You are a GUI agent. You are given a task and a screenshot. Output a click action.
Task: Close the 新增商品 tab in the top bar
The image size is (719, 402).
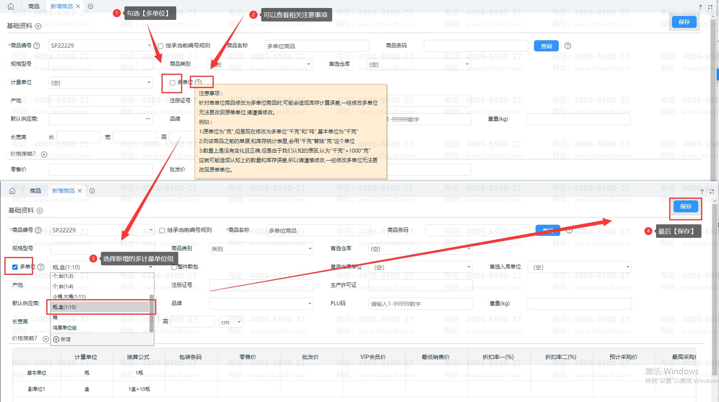pyautogui.click(x=78, y=6)
